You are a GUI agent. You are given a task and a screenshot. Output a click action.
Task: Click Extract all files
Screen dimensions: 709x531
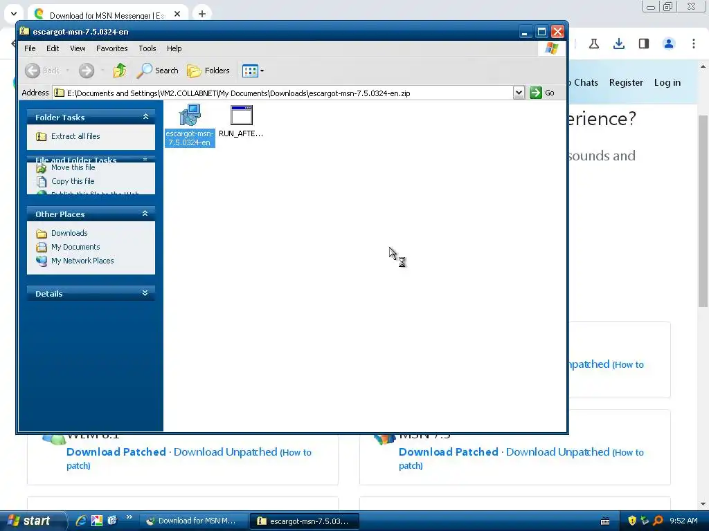75,136
